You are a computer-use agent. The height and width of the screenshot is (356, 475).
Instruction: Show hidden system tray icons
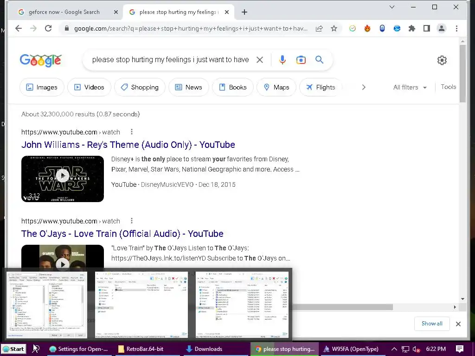394,349
